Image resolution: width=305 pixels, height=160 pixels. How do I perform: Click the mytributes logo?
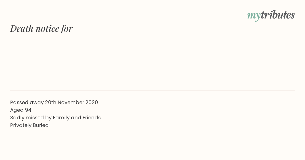(271, 15)
